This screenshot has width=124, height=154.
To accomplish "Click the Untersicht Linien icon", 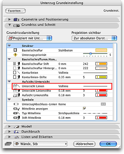I will pyautogui.click(x=17, y=86).
